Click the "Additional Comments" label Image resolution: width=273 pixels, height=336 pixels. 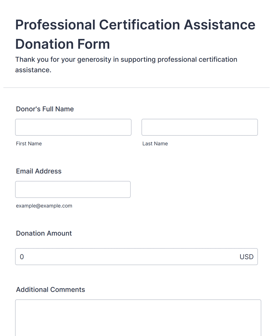50,290
